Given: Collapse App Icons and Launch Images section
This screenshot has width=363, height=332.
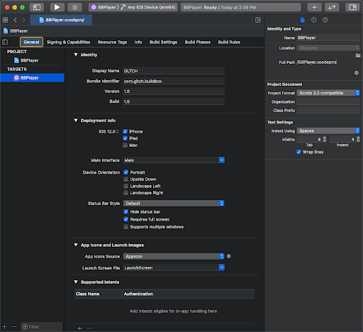Looking at the screenshot, I should pyautogui.click(x=76, y=245).
